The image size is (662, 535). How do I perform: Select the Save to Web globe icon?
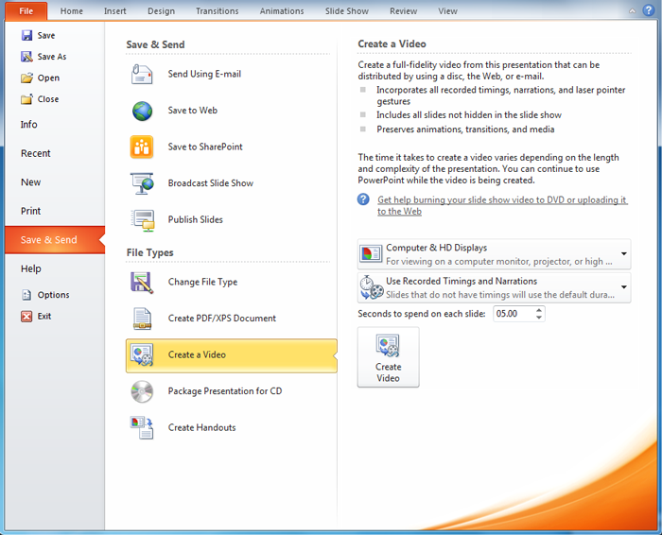point(142,111)
